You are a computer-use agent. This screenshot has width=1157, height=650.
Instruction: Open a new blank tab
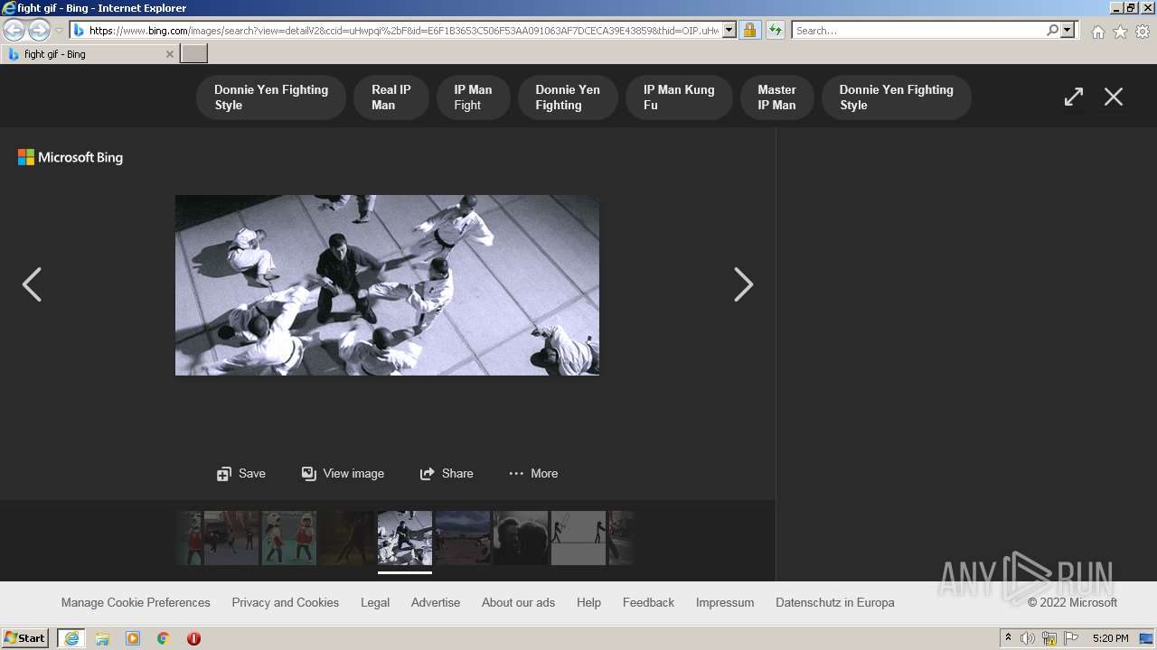tap(194, 54)
